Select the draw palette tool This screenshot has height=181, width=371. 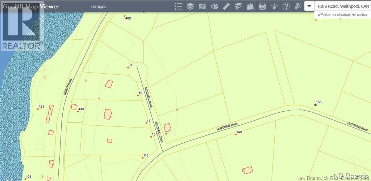[x=214, y=6]
